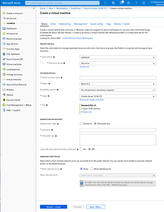Click the Advisor icon
164x212 pixels.
4,95
